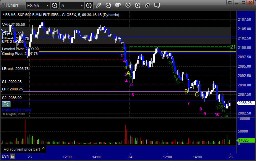Click the GET toolbar icon

118,5
